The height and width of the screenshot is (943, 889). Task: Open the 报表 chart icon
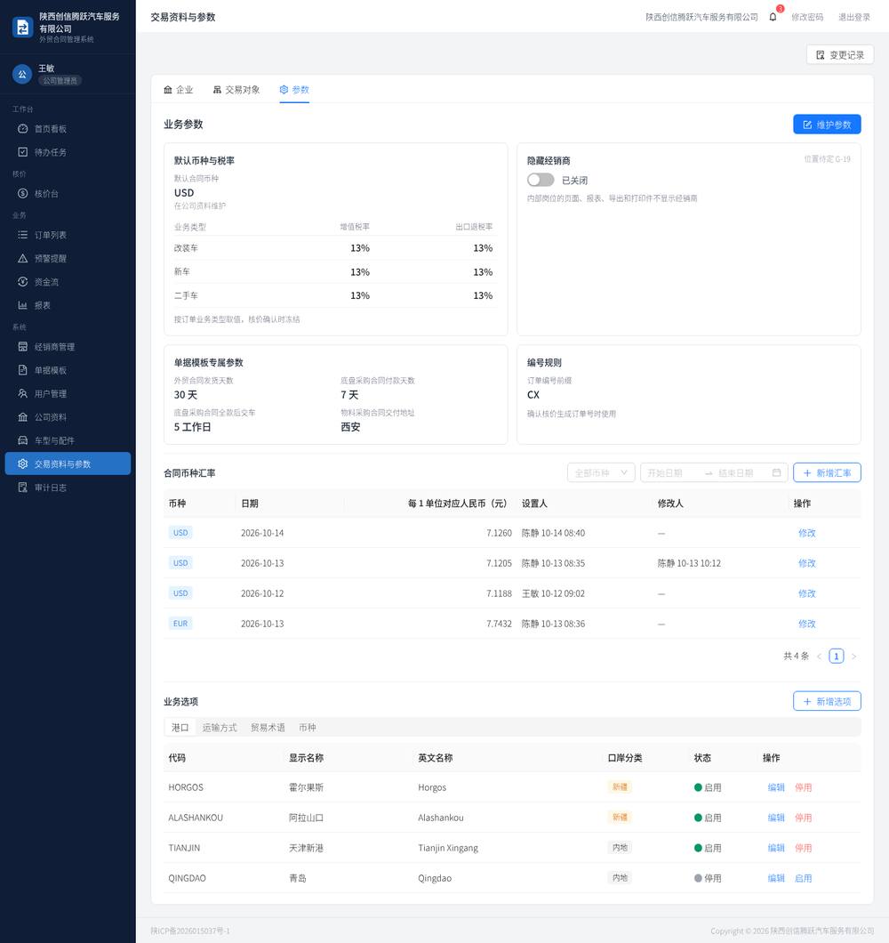23,305
